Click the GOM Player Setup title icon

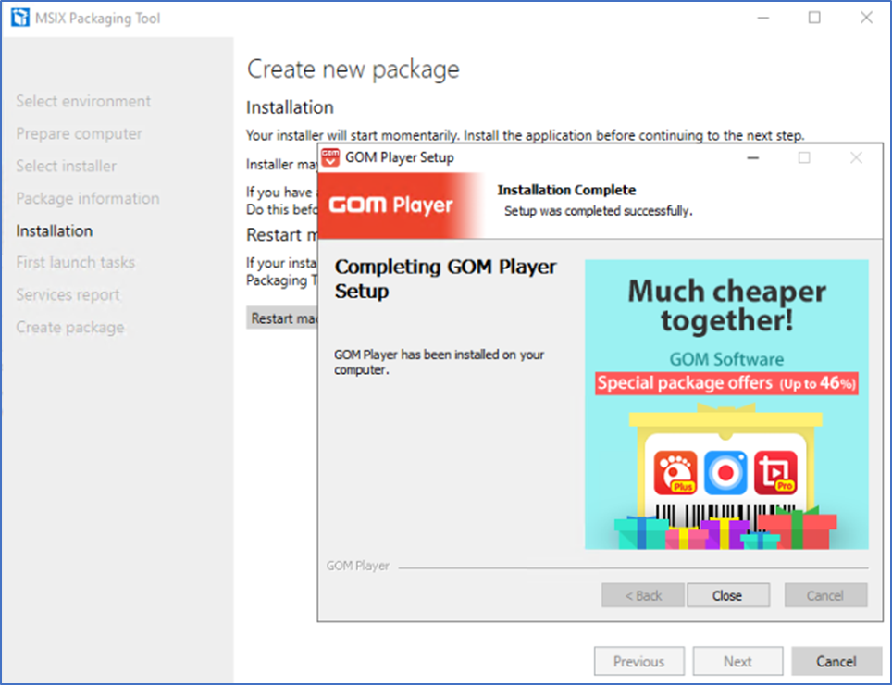tap(330, 157)
